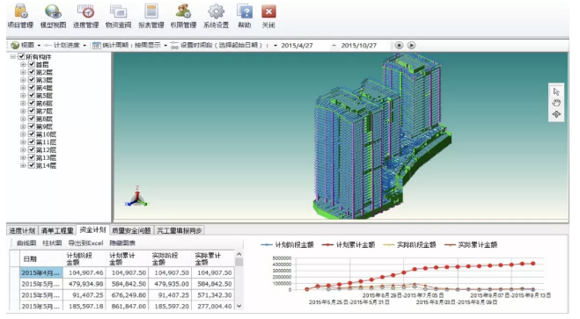Expand the 第4层 tree node
The height and width of the screenshot is (319, 580).
tap(23, 88)
